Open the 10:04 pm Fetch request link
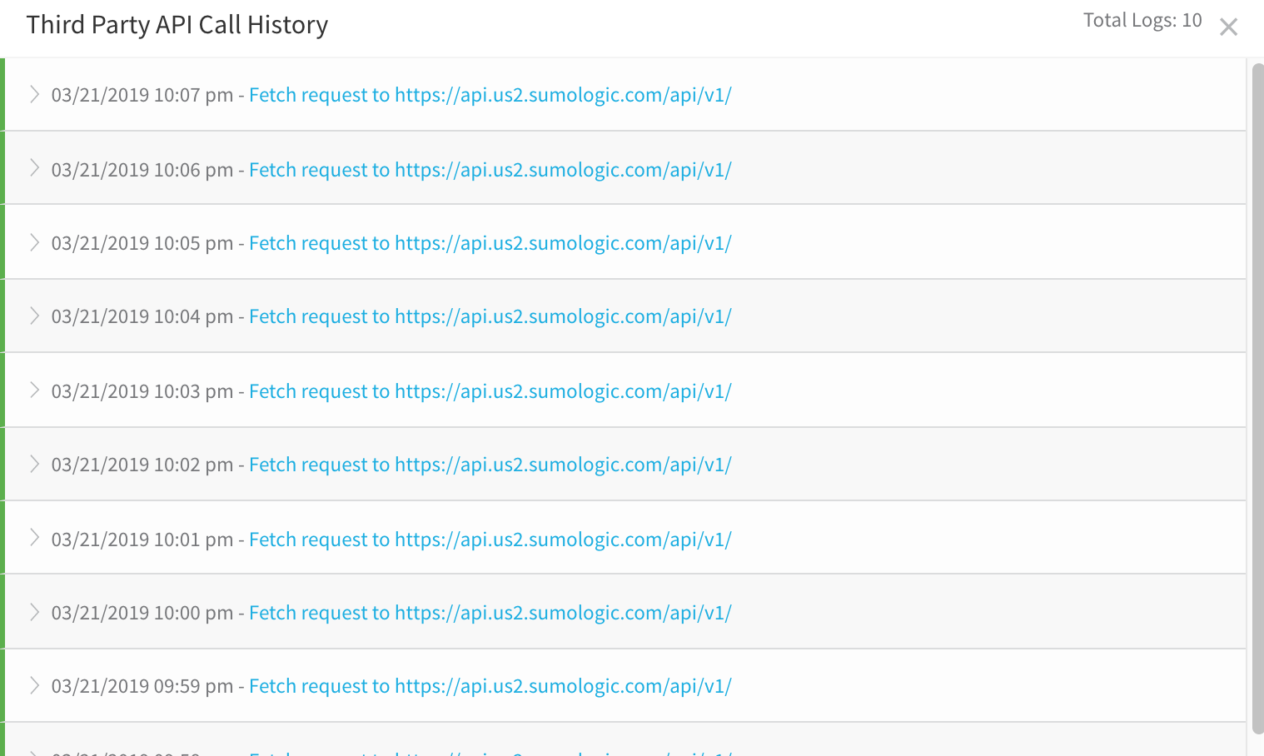 pyautogui.click(x=490, y=316)
